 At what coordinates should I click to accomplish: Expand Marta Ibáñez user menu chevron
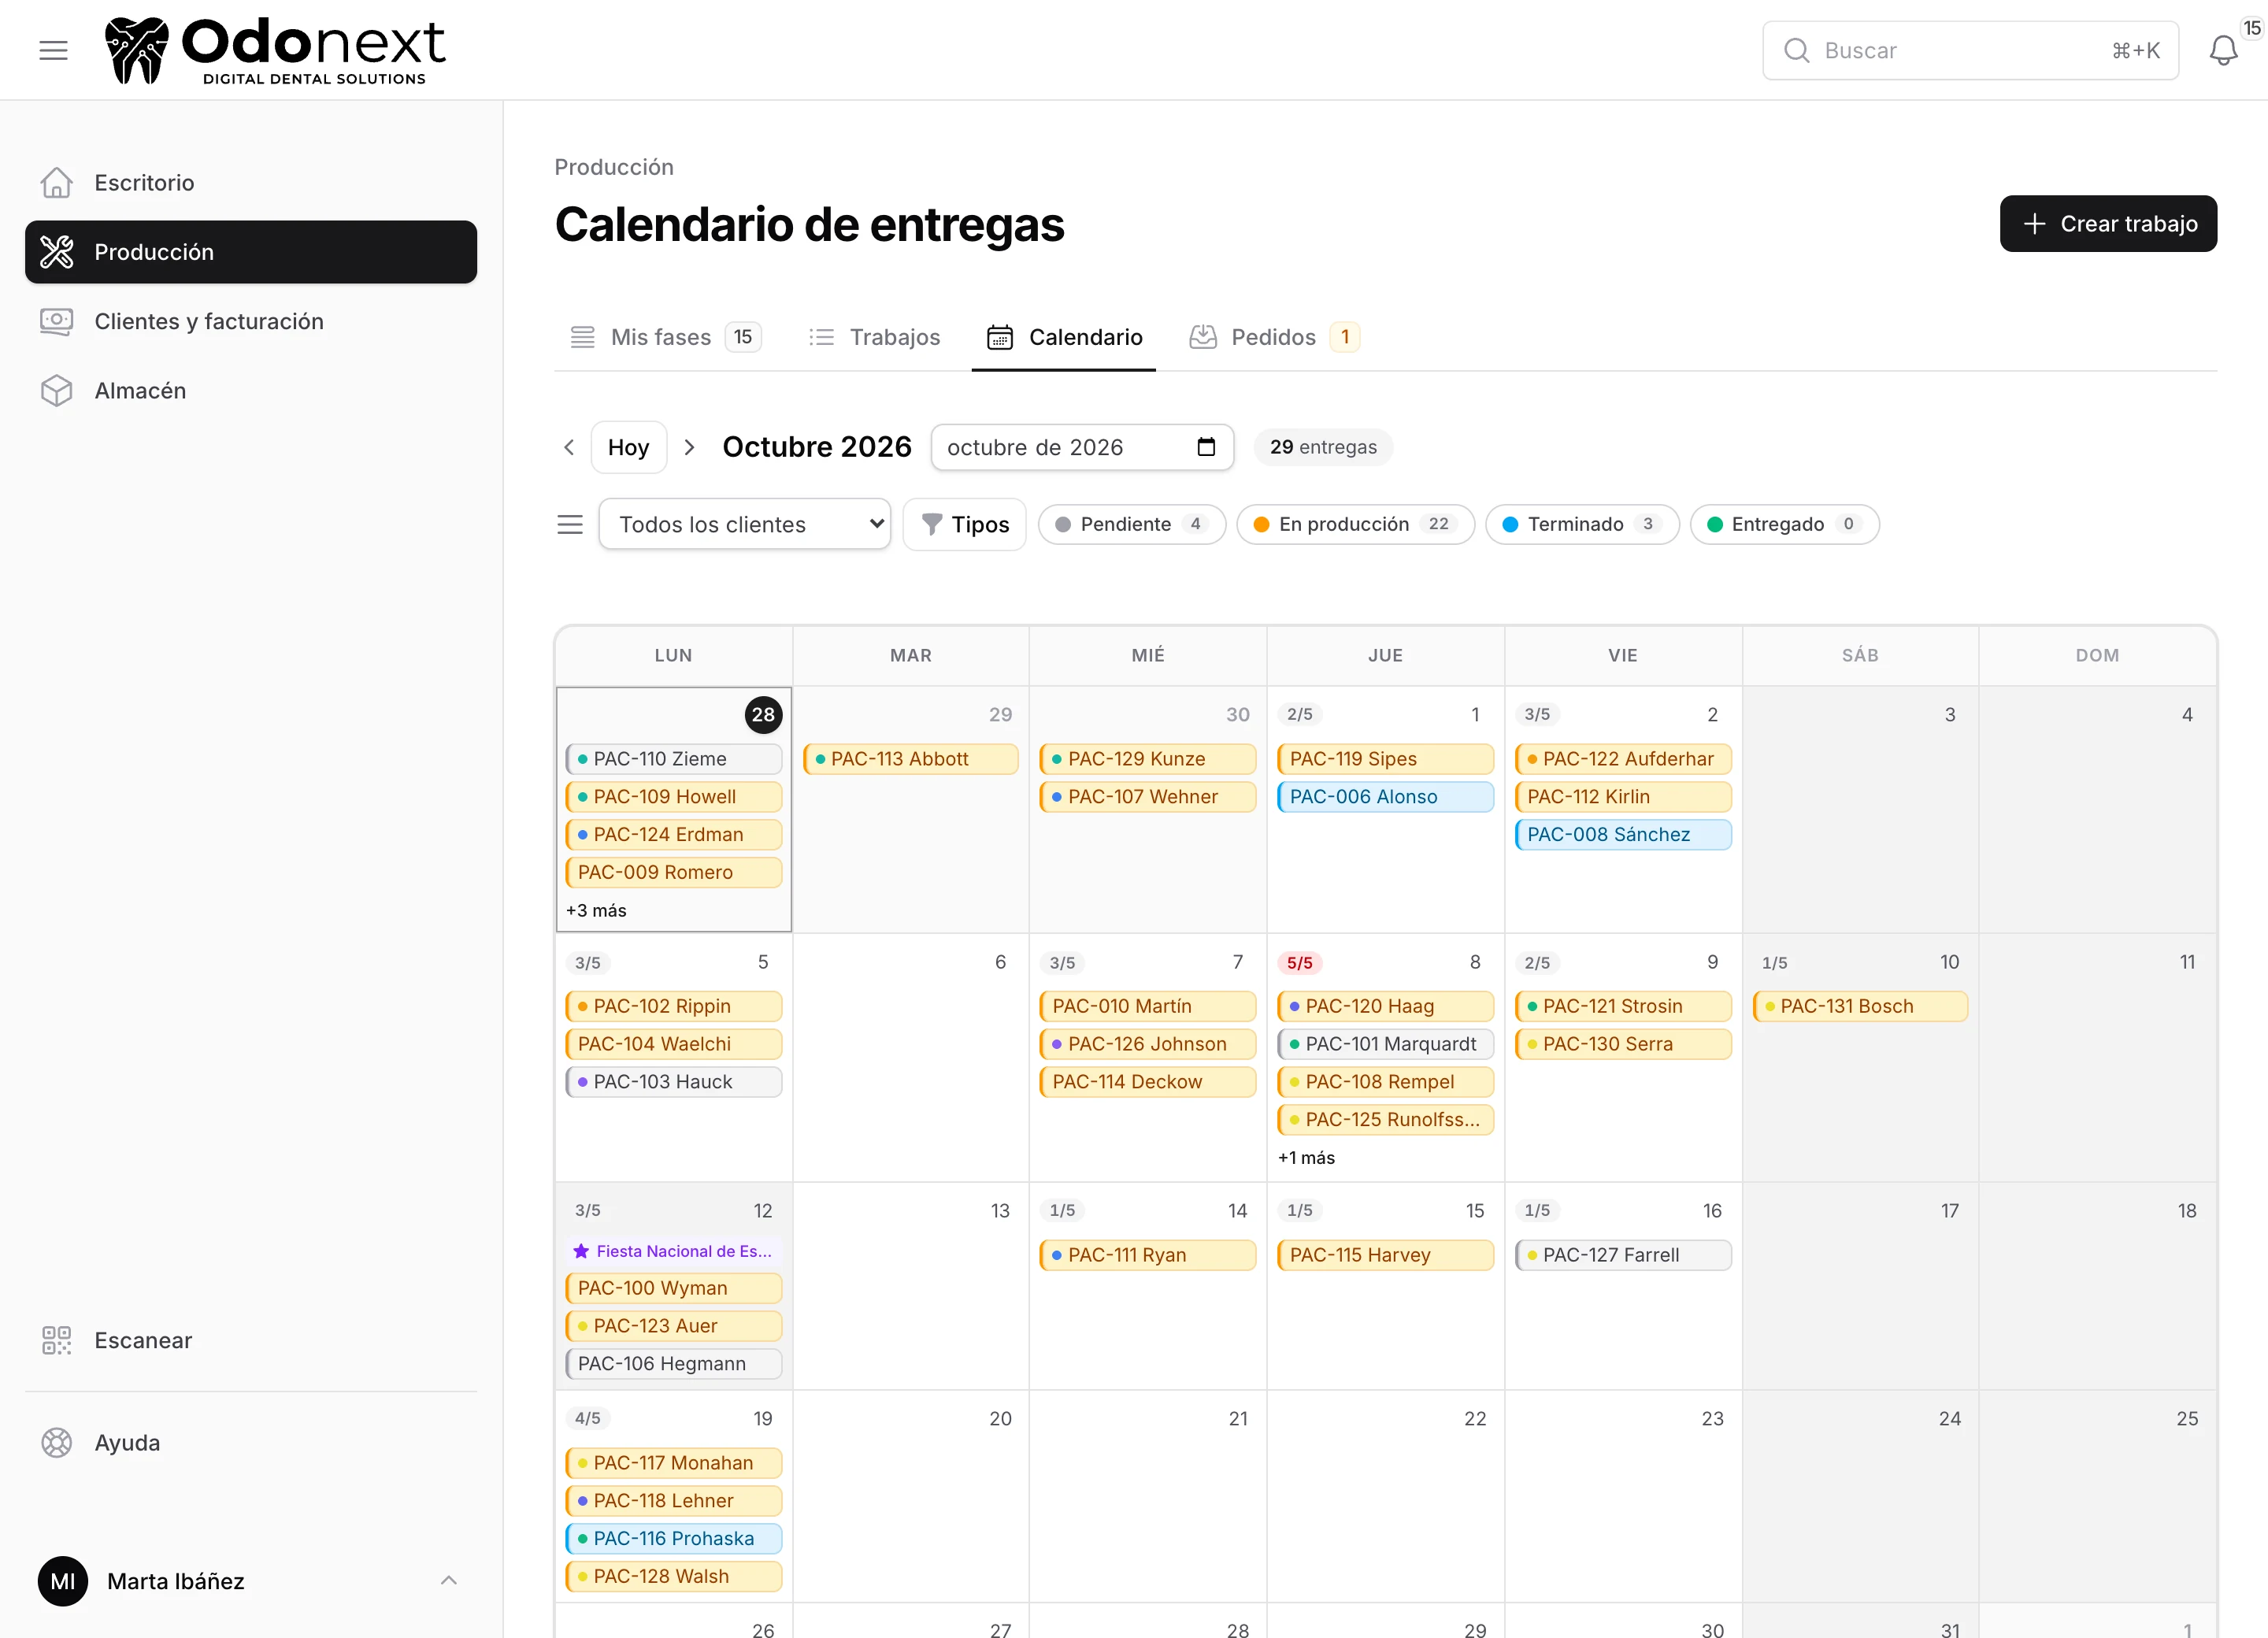pos(449,1581)
